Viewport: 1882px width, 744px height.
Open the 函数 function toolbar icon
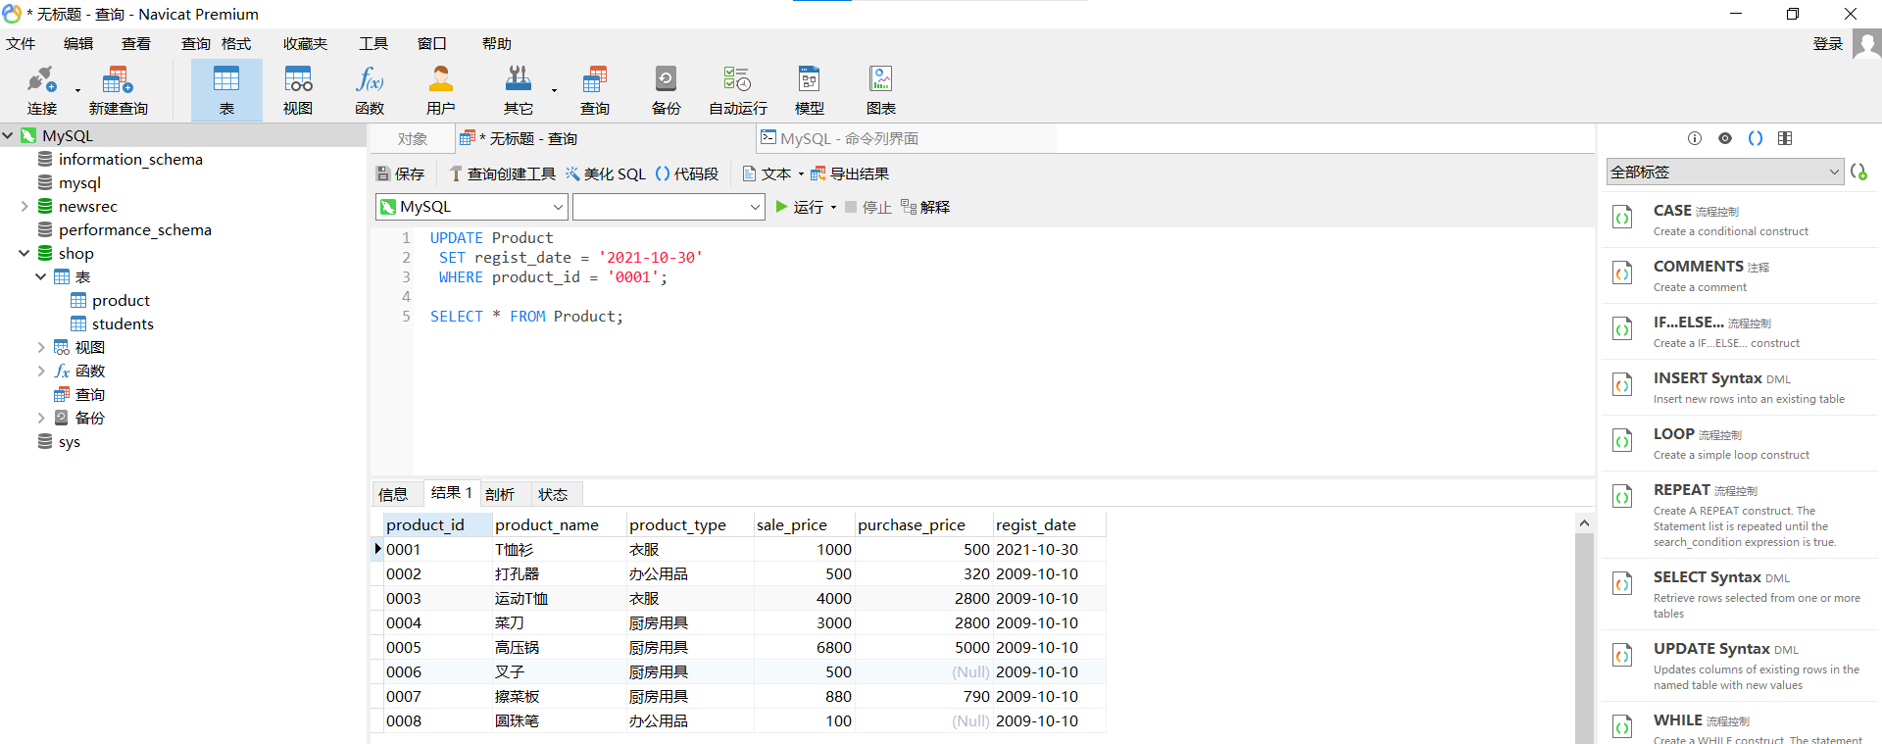click(x=370, y=90)
